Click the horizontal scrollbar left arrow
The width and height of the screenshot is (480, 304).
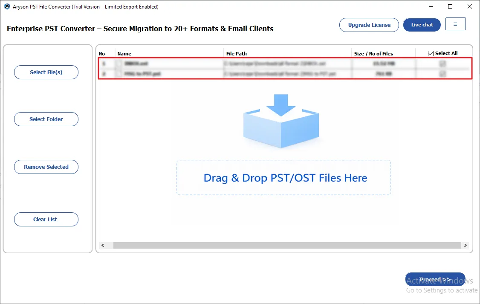point(103,246)
